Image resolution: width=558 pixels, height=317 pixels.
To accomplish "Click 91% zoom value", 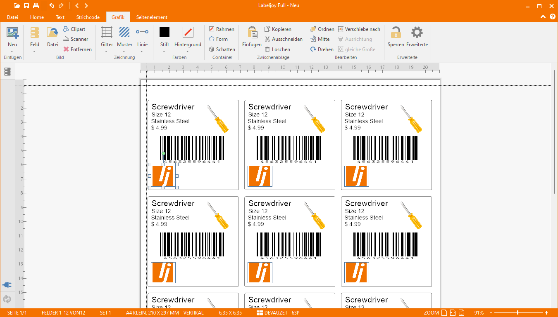I will (x=479, y=313).
